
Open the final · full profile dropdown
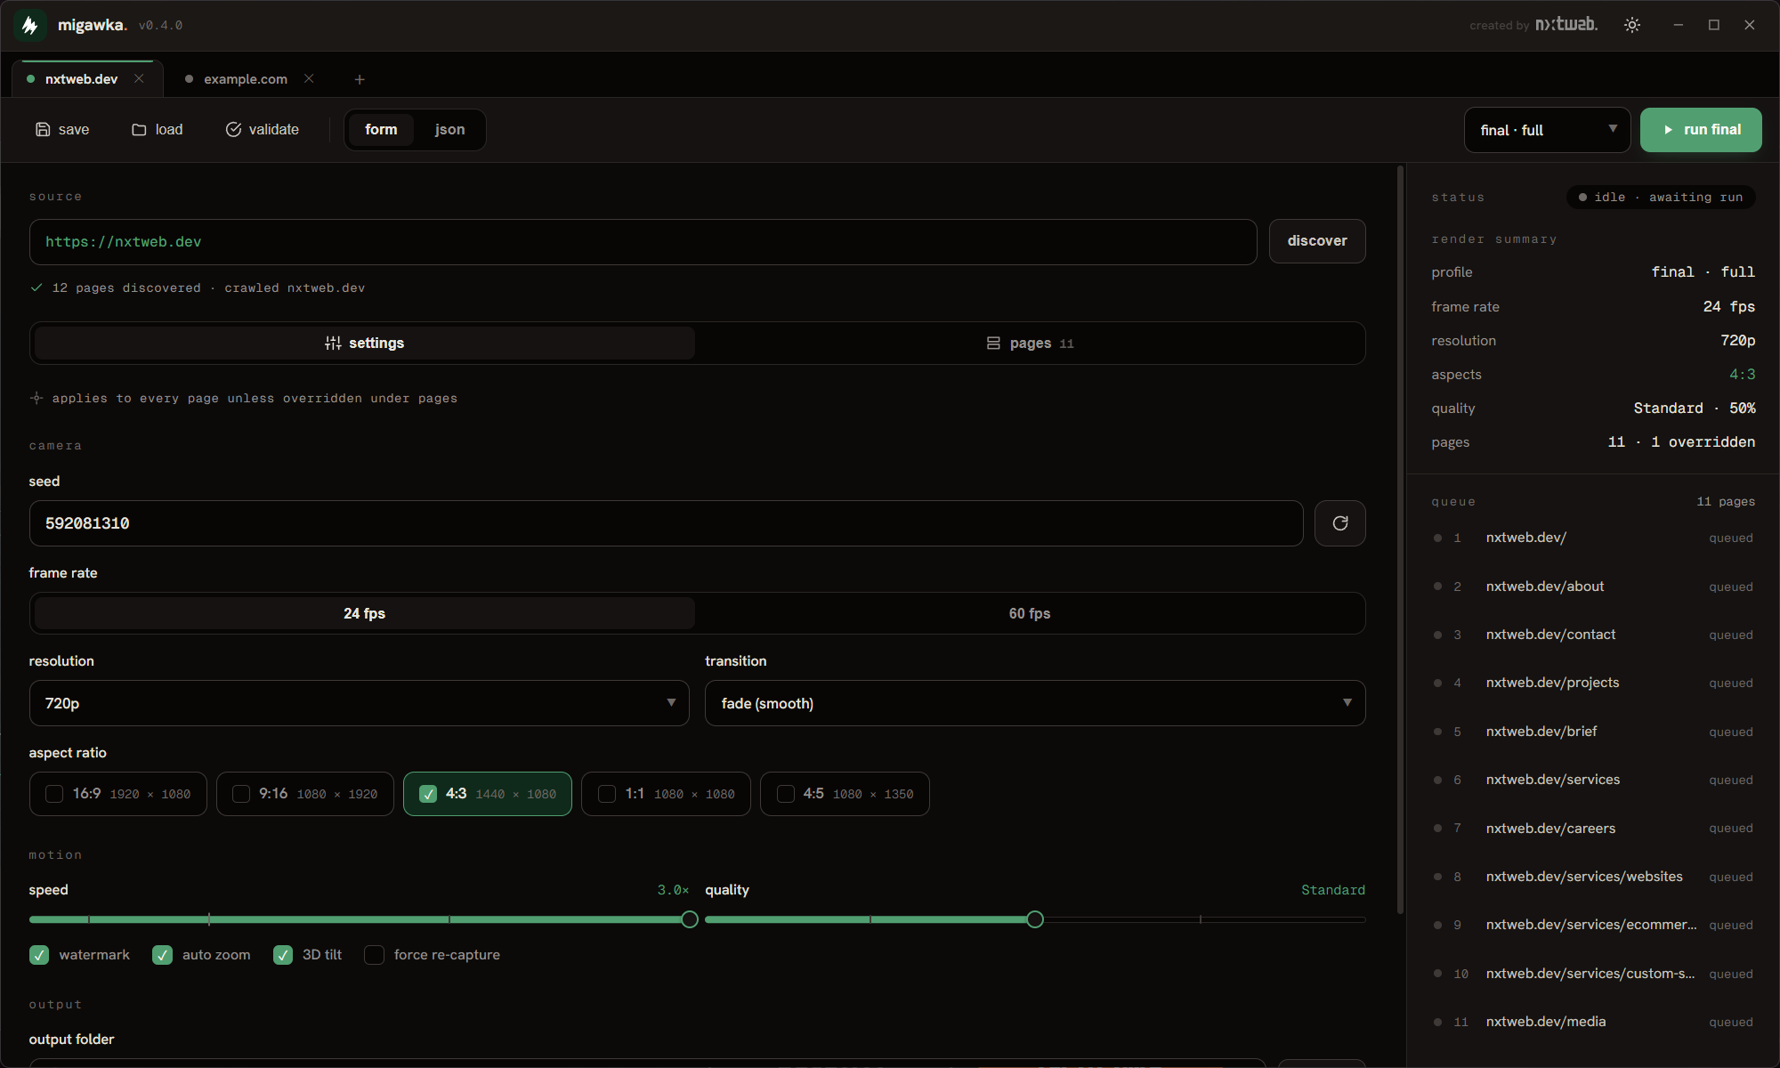pos(1547,130)
